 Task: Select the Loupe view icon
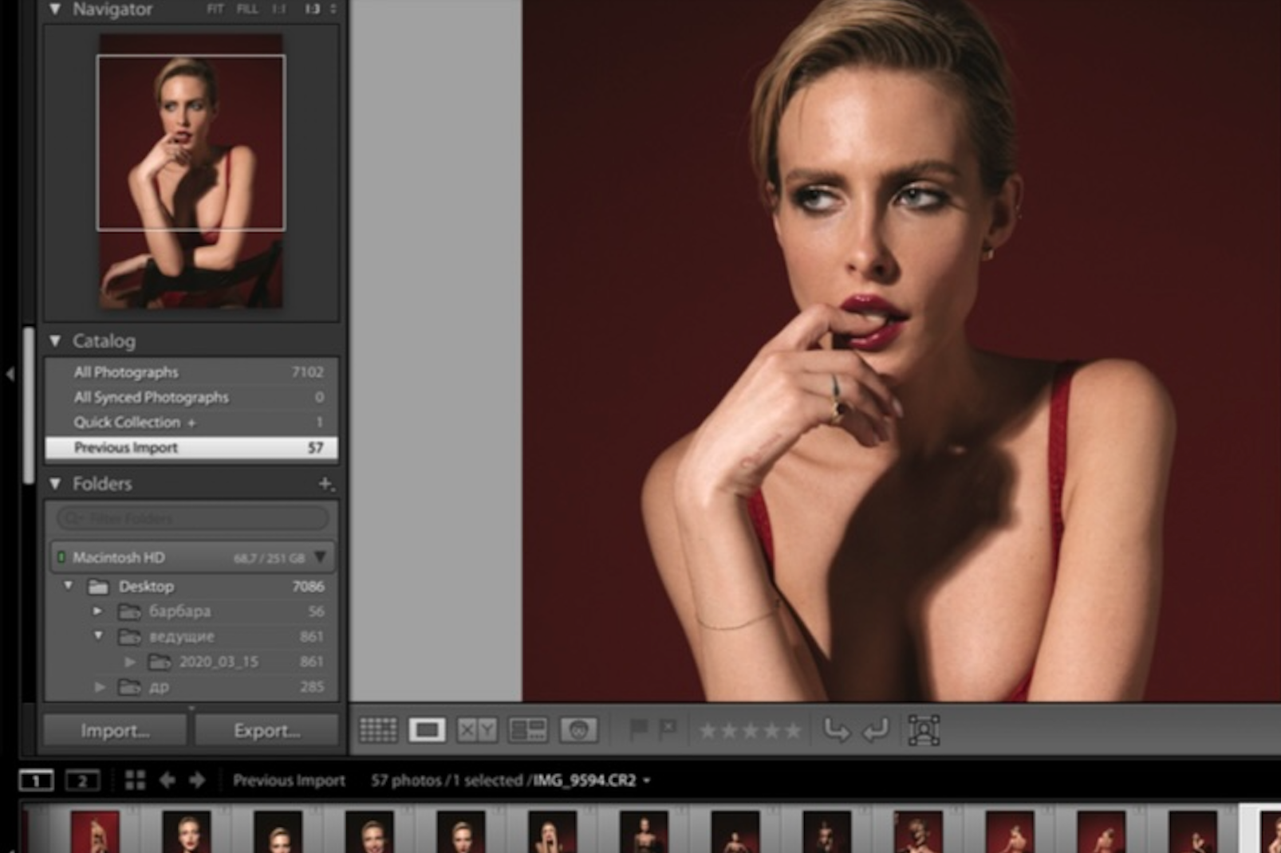coord(427,729)
